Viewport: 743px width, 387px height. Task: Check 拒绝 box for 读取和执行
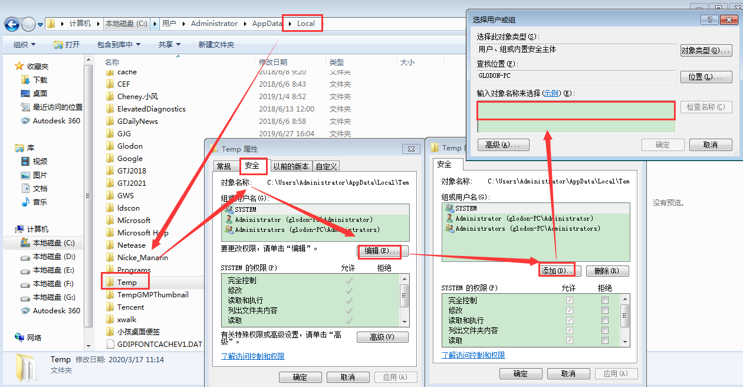tap(604, 320)
